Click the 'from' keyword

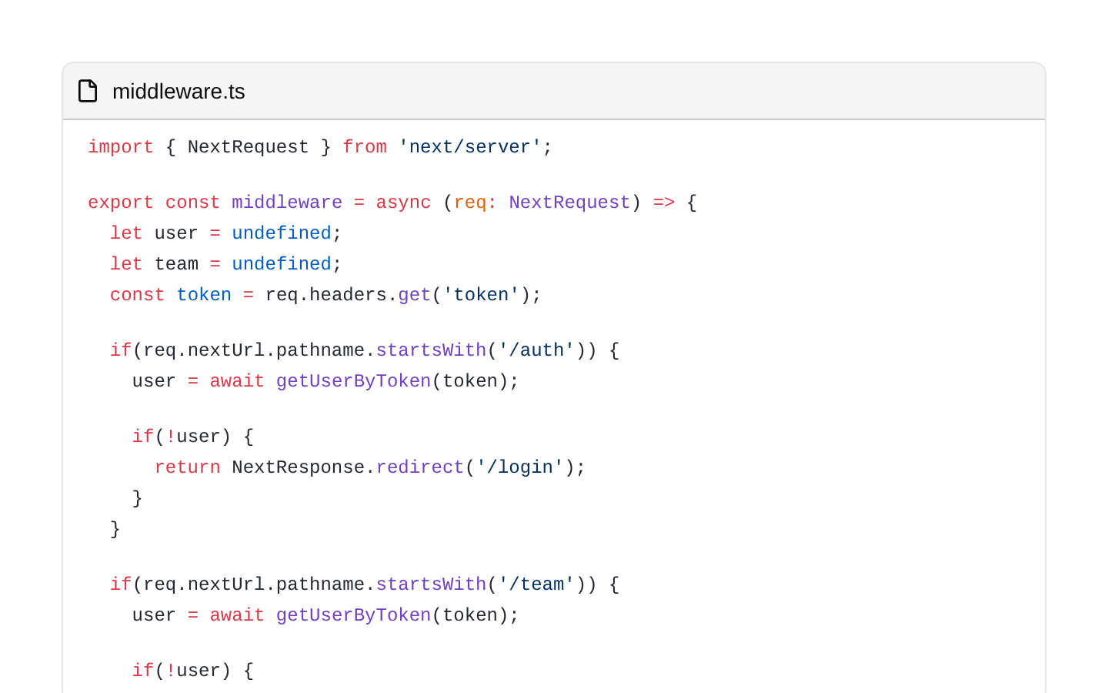[x=365, y=147]
